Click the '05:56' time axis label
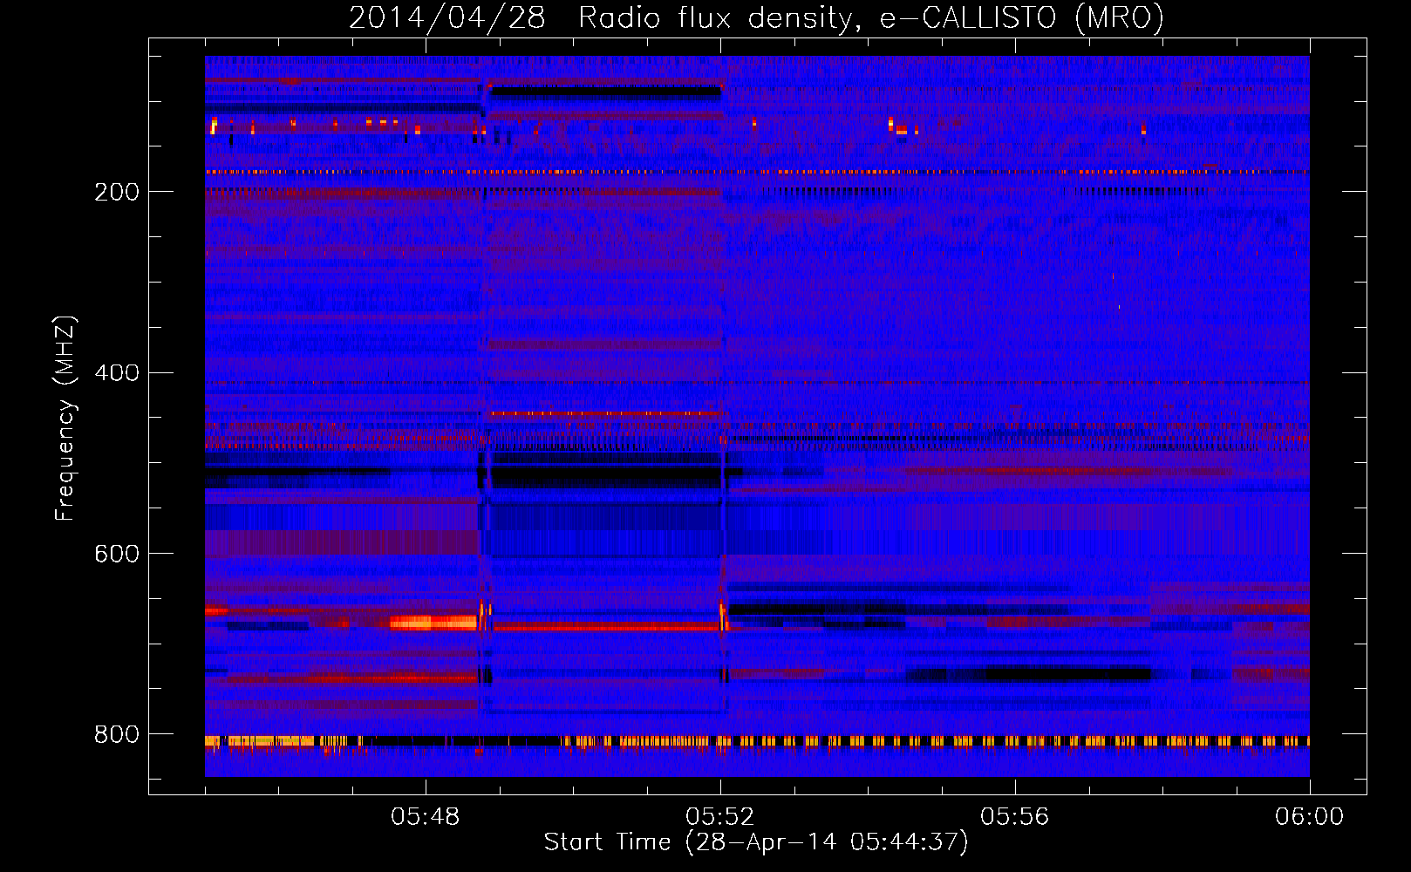Viewport: 1411px width, 872px height. pyautogui.click(x=1014, y=817)
